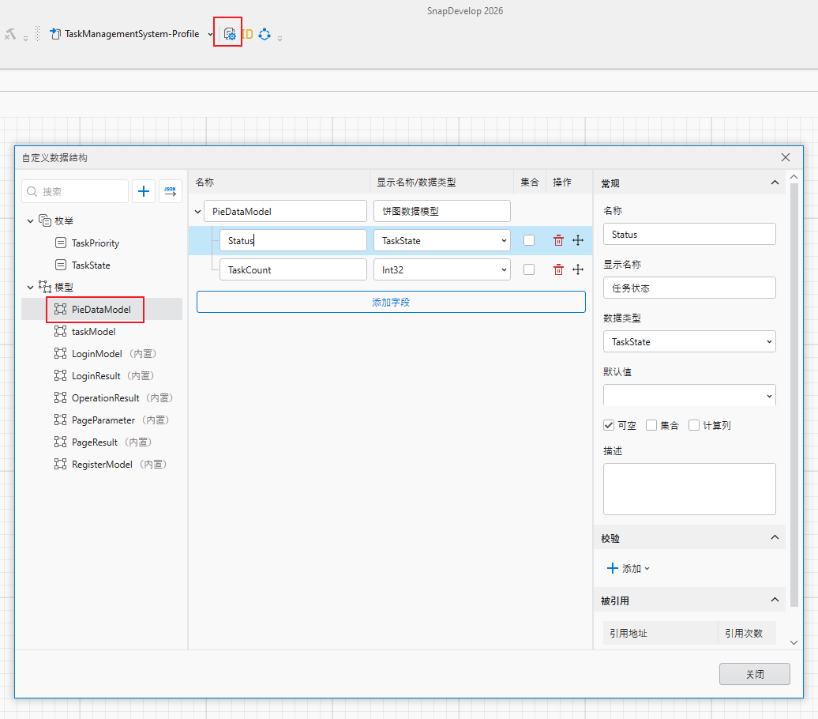
Task: Select PieDataModel in the model tree
Action: (101, 310)
